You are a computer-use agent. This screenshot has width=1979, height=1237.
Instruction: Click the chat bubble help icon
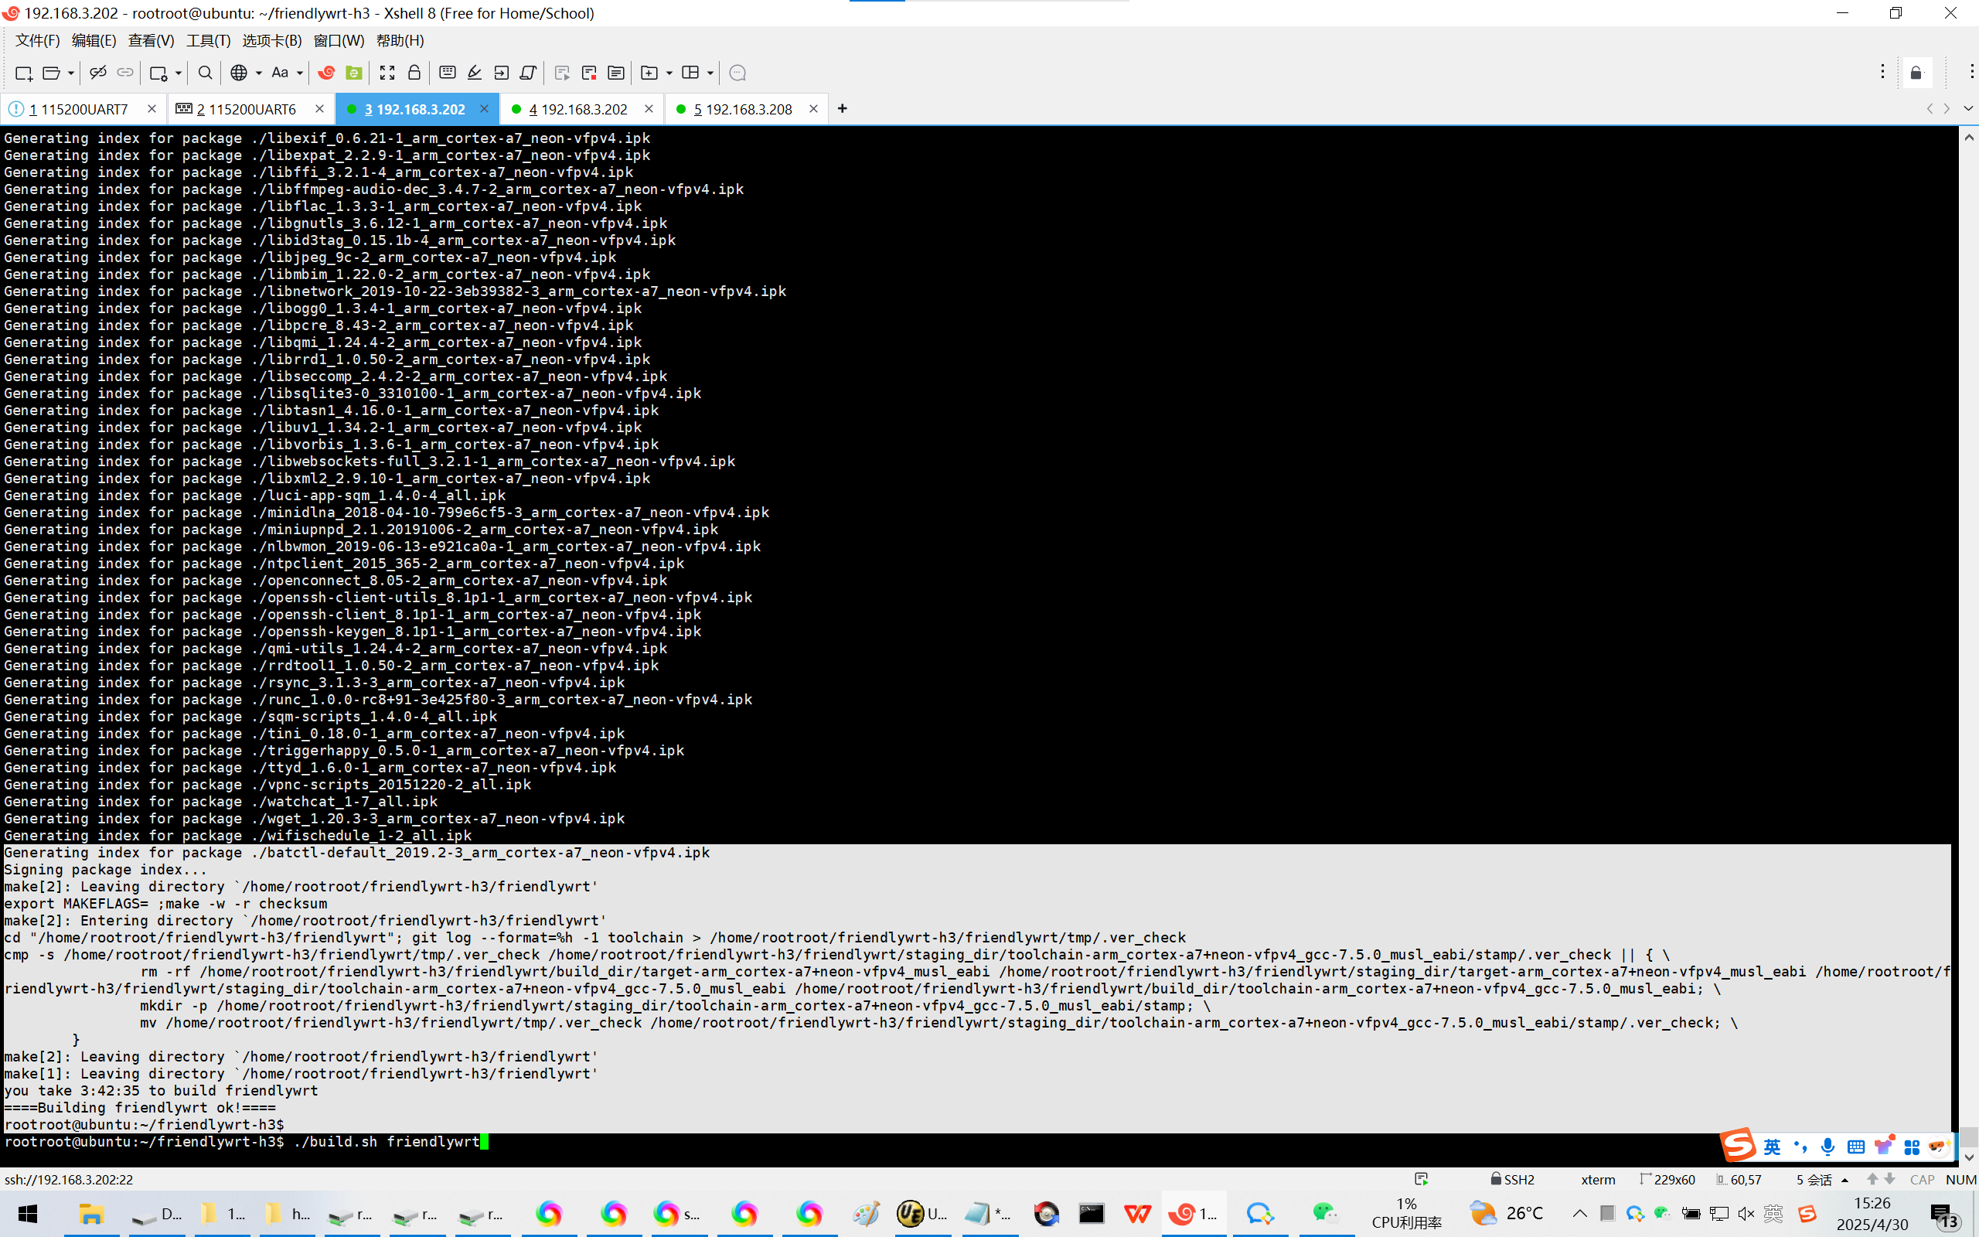(737, 73)
